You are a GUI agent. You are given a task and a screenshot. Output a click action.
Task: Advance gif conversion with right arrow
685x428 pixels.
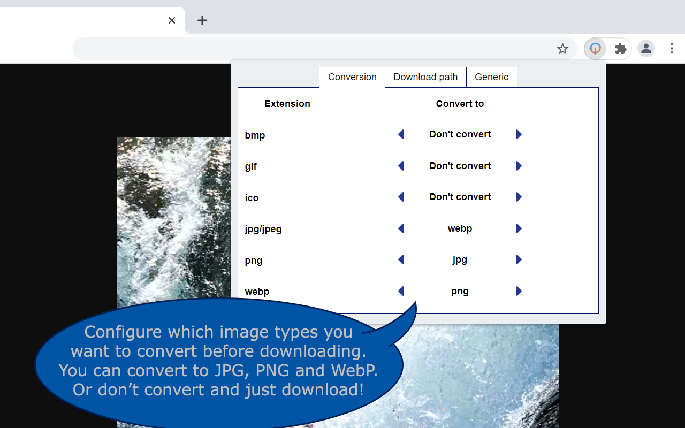pos(519,166)
